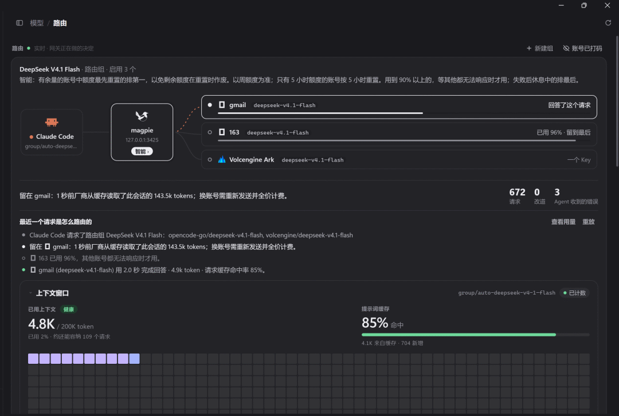This screenshot has width=619, height=416.
Task: Click the 已计数 status badge
Action: [574, 293]
